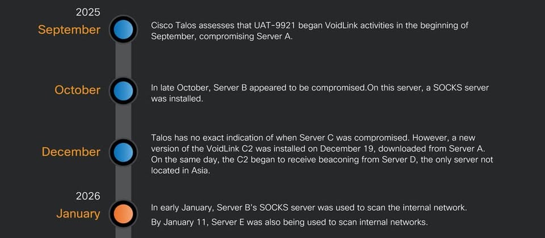Click the "By January 11, Server E" sentence
Viewport: 545px width, 238px height.
(x=289, y=221)
